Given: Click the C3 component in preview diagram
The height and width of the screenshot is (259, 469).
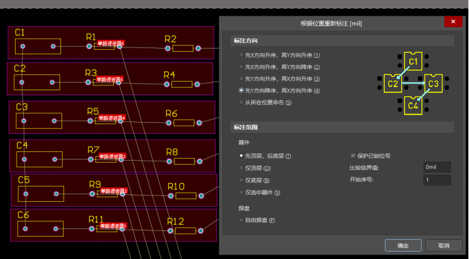Looking at the screenshot, I should (433, 83).
